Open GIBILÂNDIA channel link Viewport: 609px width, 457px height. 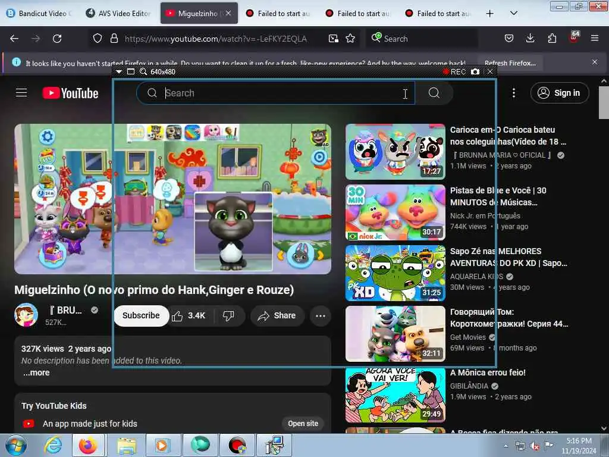point(469,386)
